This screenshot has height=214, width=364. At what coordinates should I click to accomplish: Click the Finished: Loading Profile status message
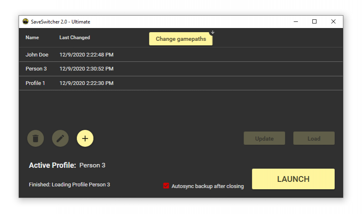coord(69,185)
